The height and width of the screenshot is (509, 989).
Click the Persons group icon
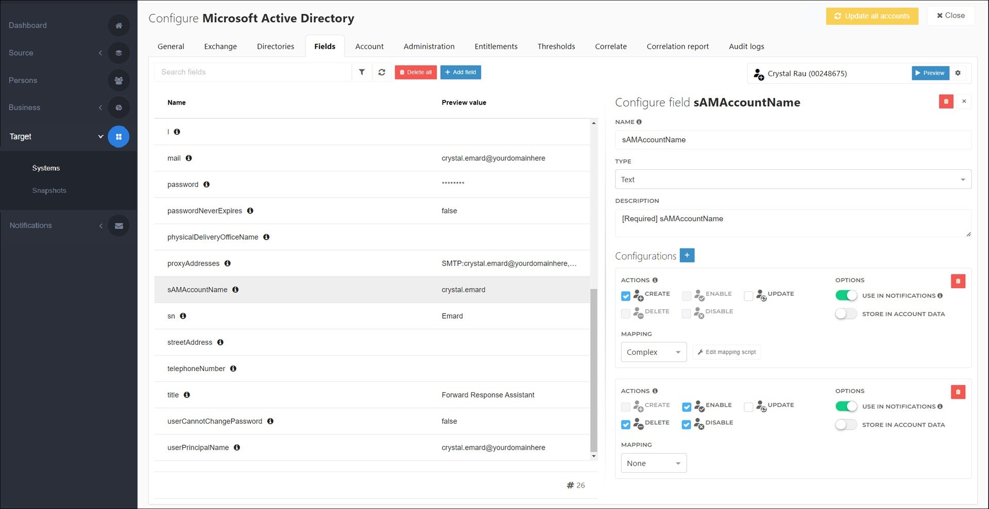[118, 80]
